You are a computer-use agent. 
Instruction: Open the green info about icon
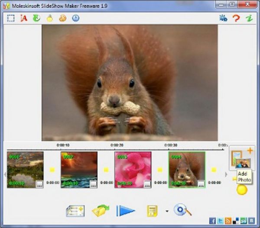249,19
